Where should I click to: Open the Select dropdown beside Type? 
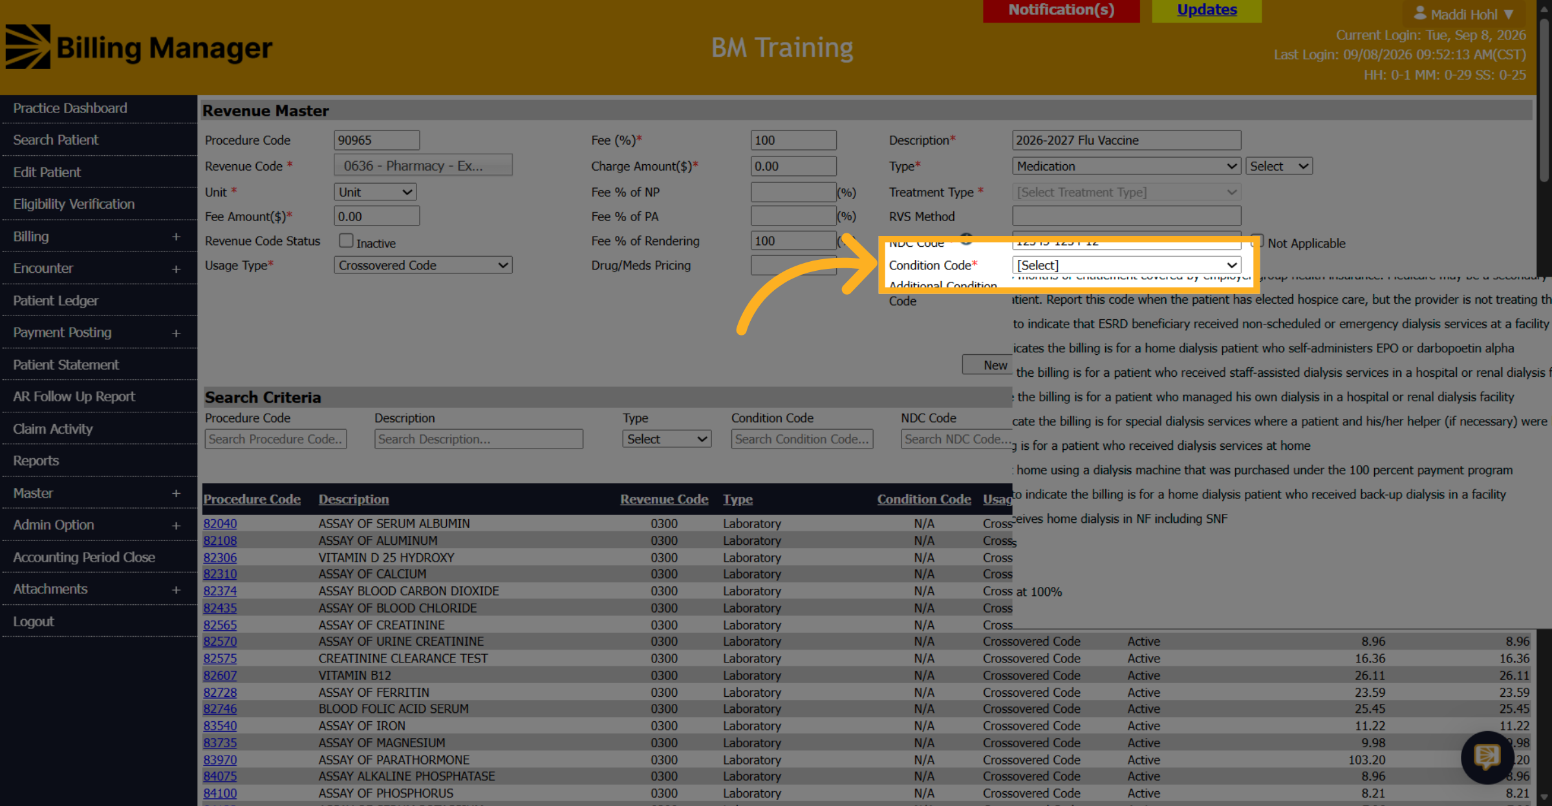tap(1278, 166)
